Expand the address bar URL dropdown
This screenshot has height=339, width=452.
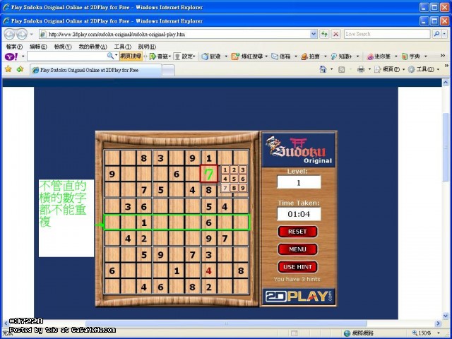[314, 34]
